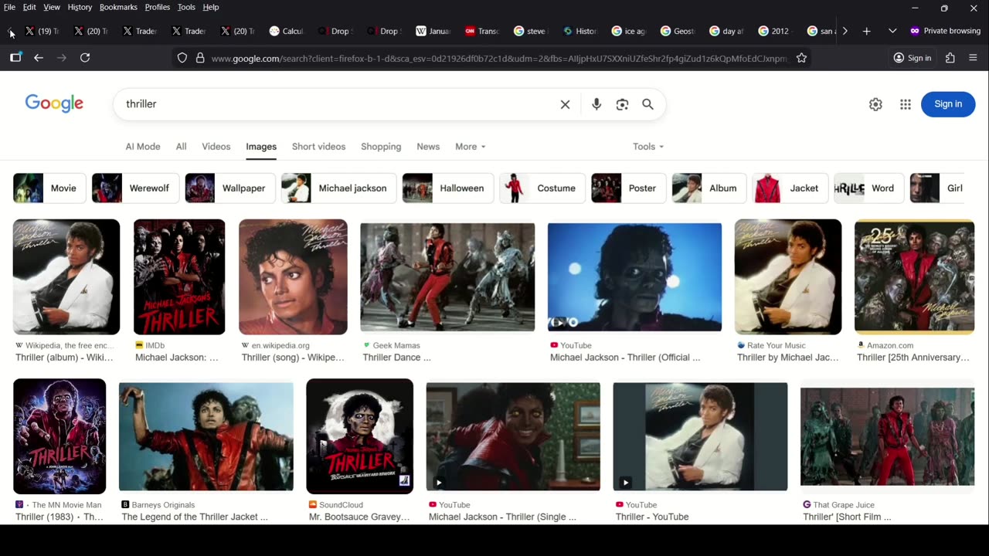Open the Help menu

pyautogui.click(x=211, y=7)
